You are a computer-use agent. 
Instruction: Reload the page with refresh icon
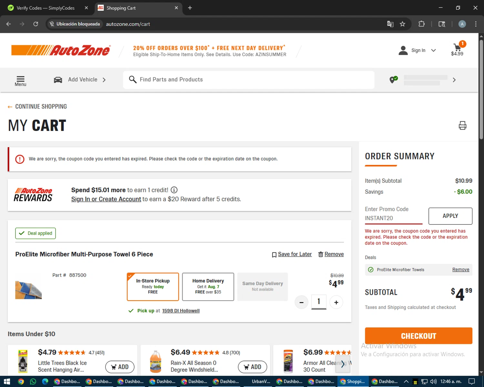click(x=36, y=24)
